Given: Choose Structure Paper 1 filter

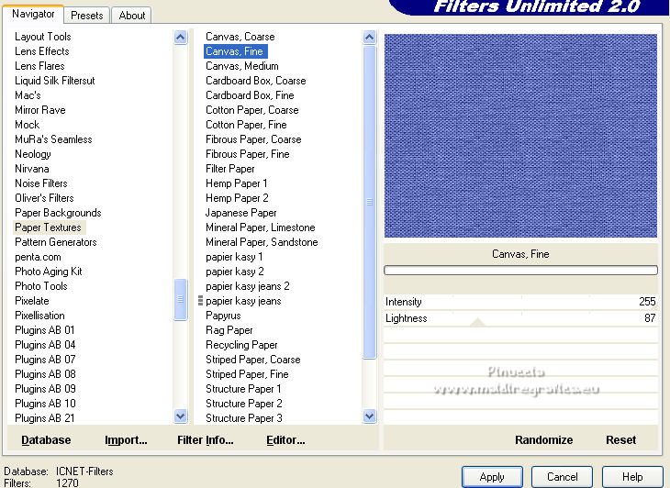Looking at the screenshot, I should pyautogui.click(x=243, y=389).
